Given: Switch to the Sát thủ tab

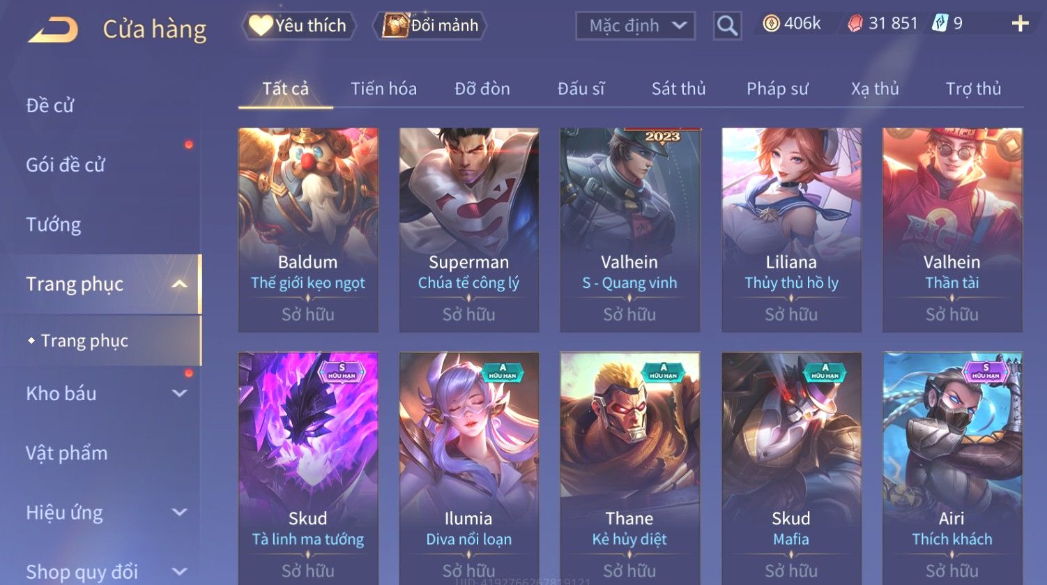Looking at the screenshot, I should (x=678, y=89).
